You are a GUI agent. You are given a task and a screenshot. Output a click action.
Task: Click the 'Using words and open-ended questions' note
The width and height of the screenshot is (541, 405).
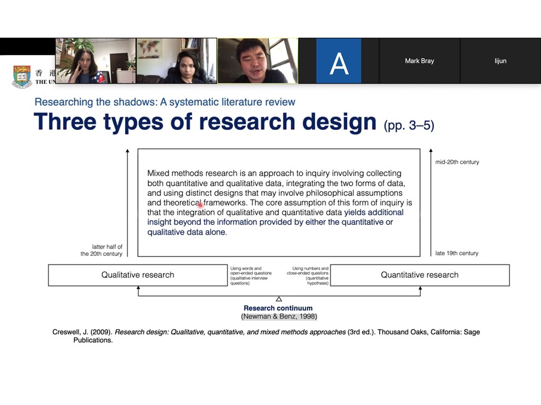[x=251, y=276]
